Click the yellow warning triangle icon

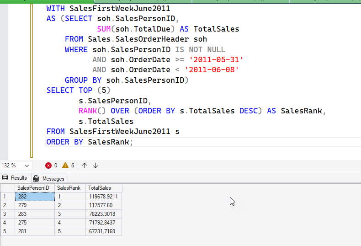point(65,166)
